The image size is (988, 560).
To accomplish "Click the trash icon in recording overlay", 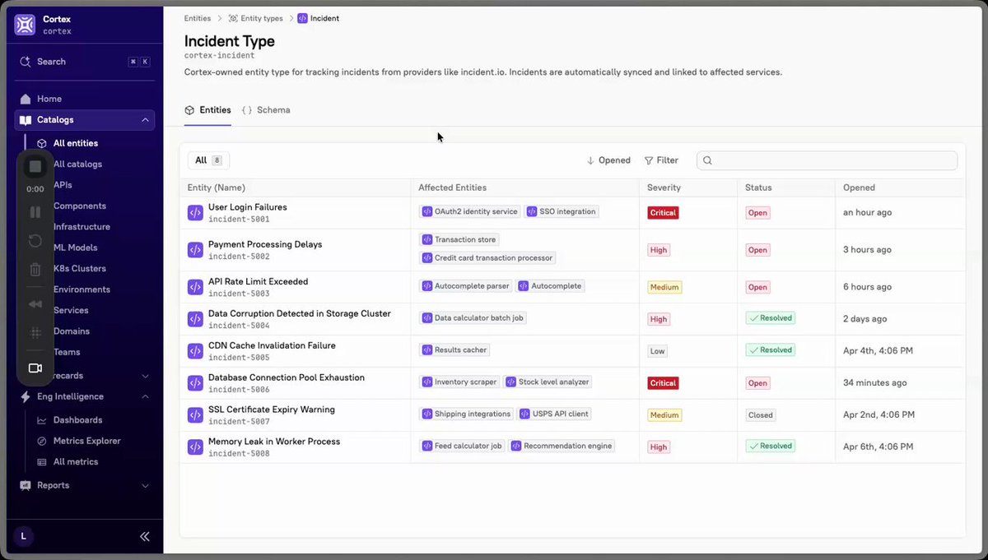I will point(35,269).
